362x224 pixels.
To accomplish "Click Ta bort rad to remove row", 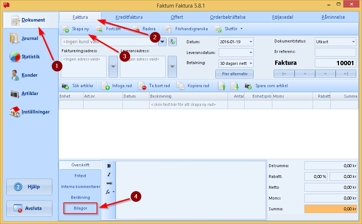I will 154,86.
